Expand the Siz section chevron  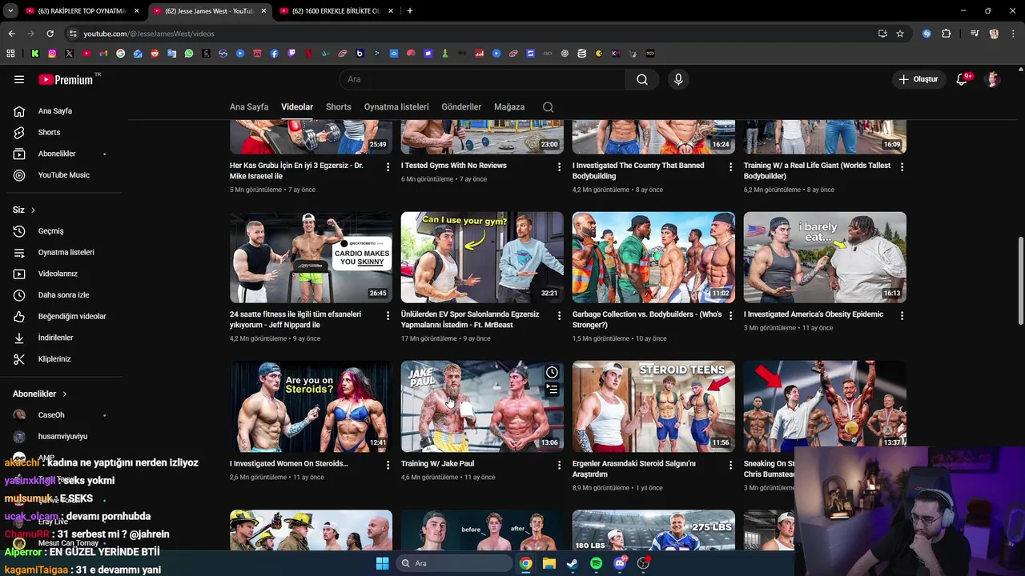coord(33,210)
